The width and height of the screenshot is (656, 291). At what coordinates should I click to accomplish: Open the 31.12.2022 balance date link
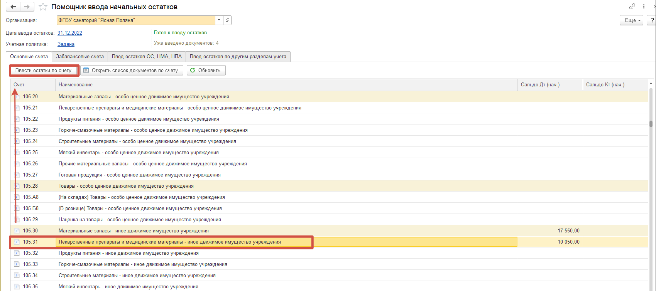[x=70, y=33]
